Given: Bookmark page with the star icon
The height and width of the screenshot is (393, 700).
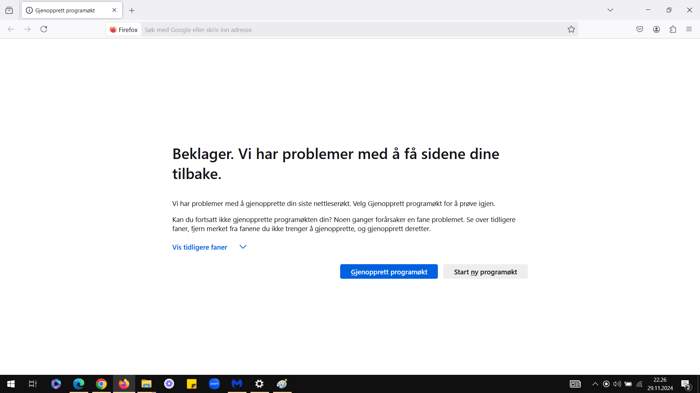Looking at the screenshot, I should (571, 29).
